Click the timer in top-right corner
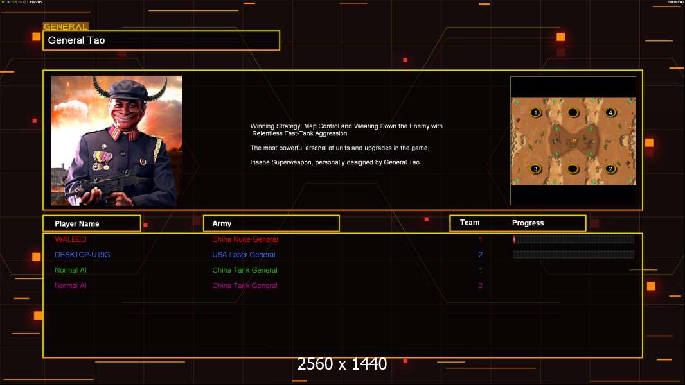685x385 pixels. coord(675,2)
